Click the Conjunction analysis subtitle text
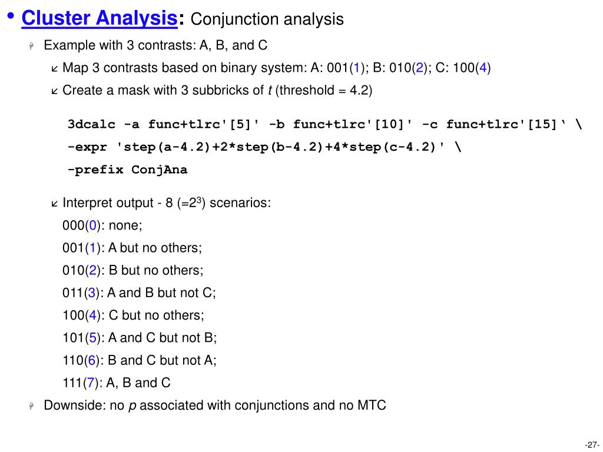The height and width of the screenshot is (452, 603). click(267, 19)
